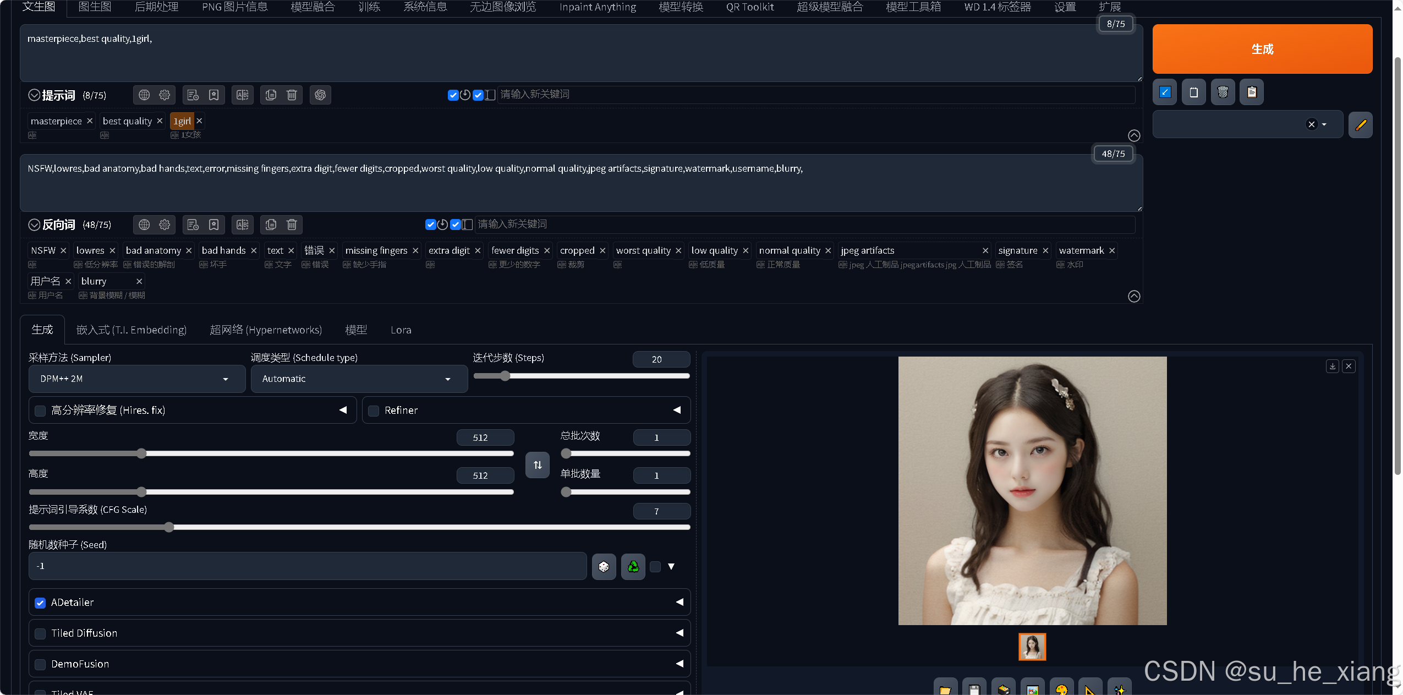Enable the Hires. fix checkbox
This screenshot has width=1403, height=695.
pyautogui.click(x=40, y=411)
